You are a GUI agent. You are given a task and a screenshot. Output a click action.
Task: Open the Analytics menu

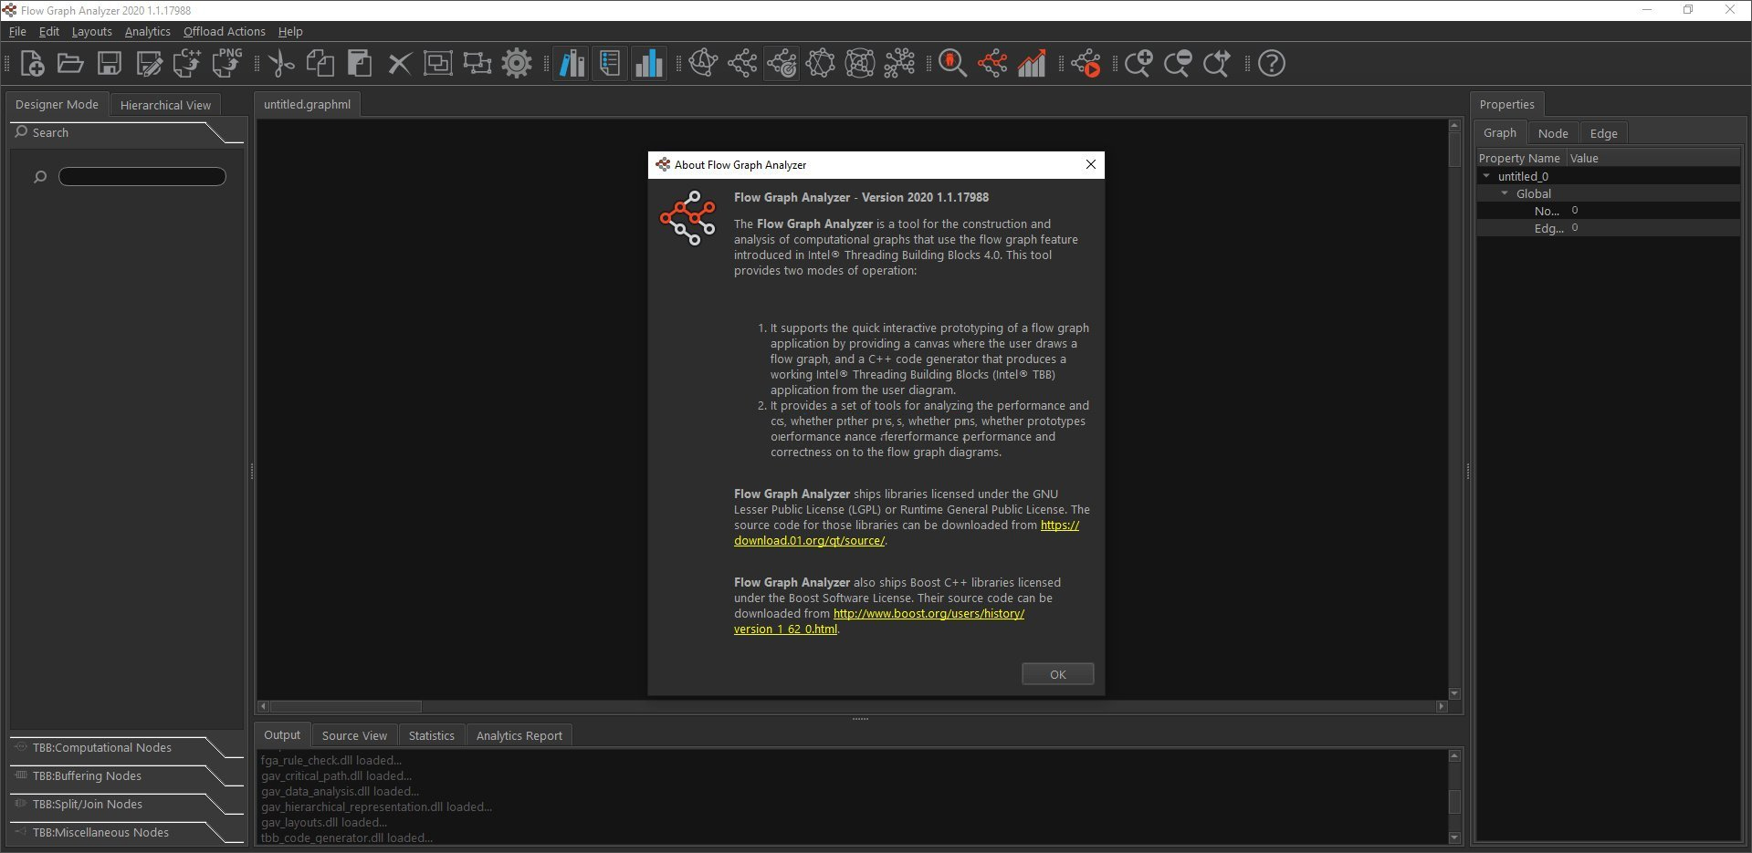pos(146,31)
